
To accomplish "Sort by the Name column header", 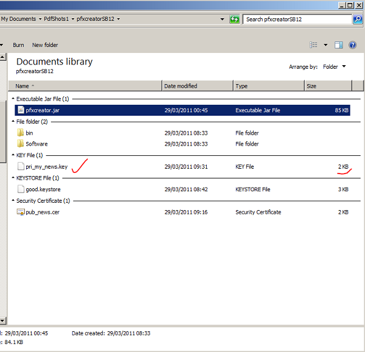I will (85, 86).
